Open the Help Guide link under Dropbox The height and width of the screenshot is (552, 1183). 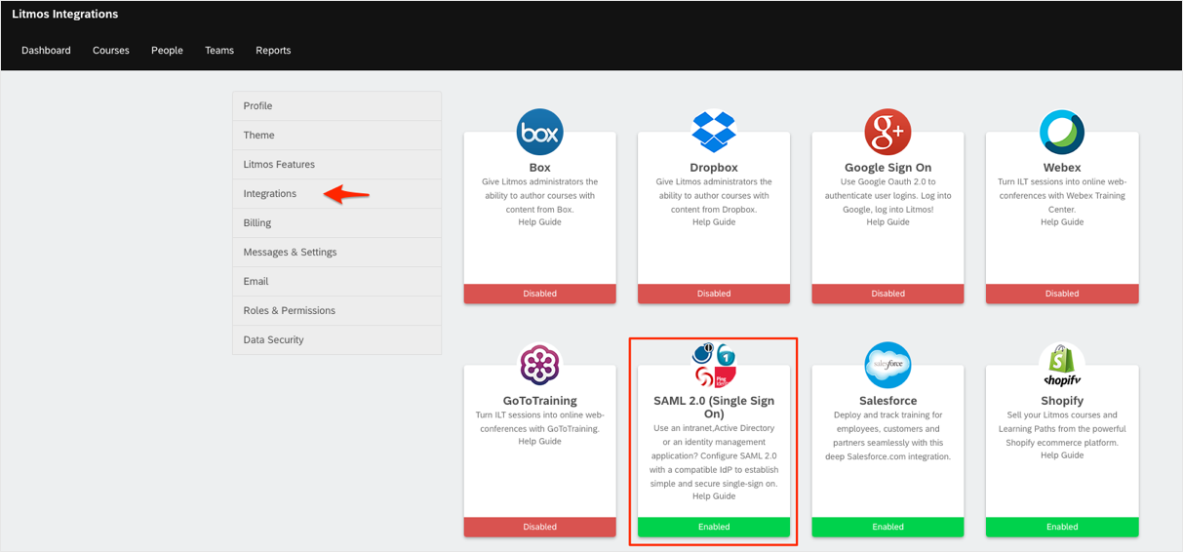714,222
